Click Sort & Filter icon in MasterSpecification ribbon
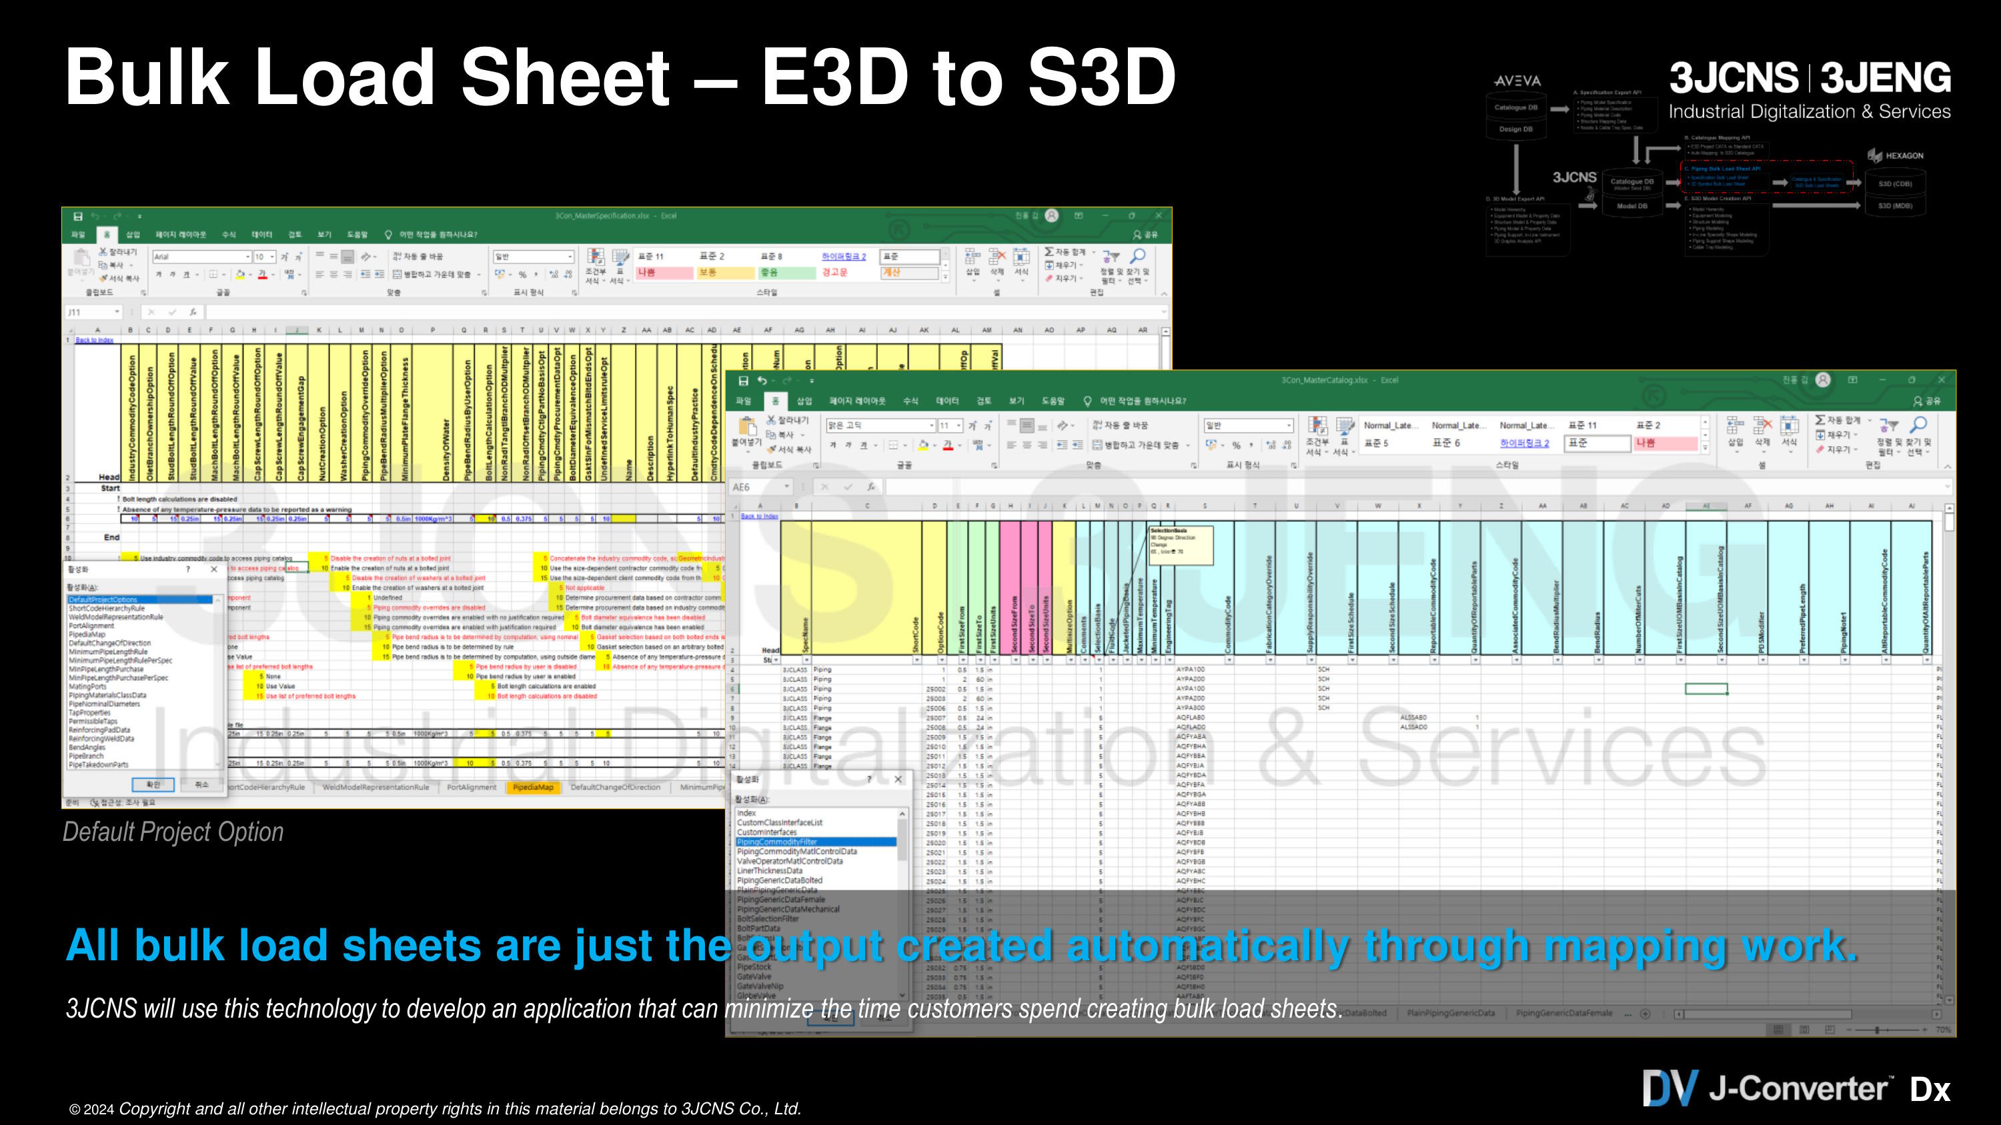This screenshot has height=1125, width=2001. coord(1113,256)
